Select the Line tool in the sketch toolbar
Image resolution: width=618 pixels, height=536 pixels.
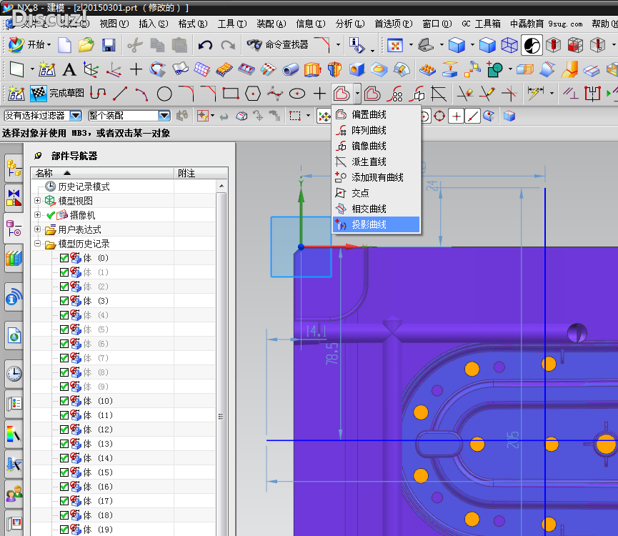coord(120,94)
